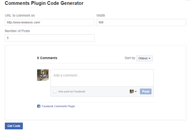Image resolution: width=191 pixels, height=132 pixels.
Task: Focus the URL to comment on field
Action: click(50, 22)
